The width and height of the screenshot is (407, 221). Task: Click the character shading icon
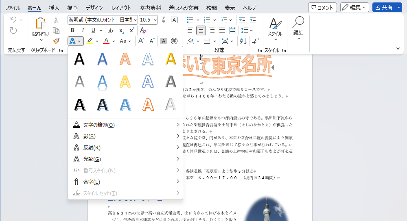pyautogui.click(x=163, y=41)
